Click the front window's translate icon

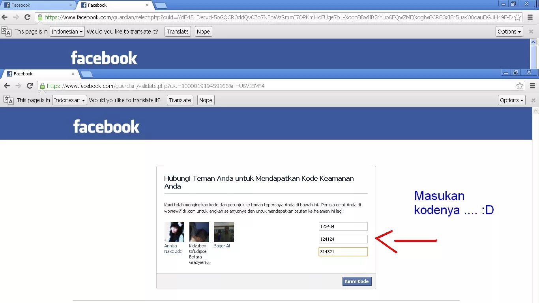[8, 100]
